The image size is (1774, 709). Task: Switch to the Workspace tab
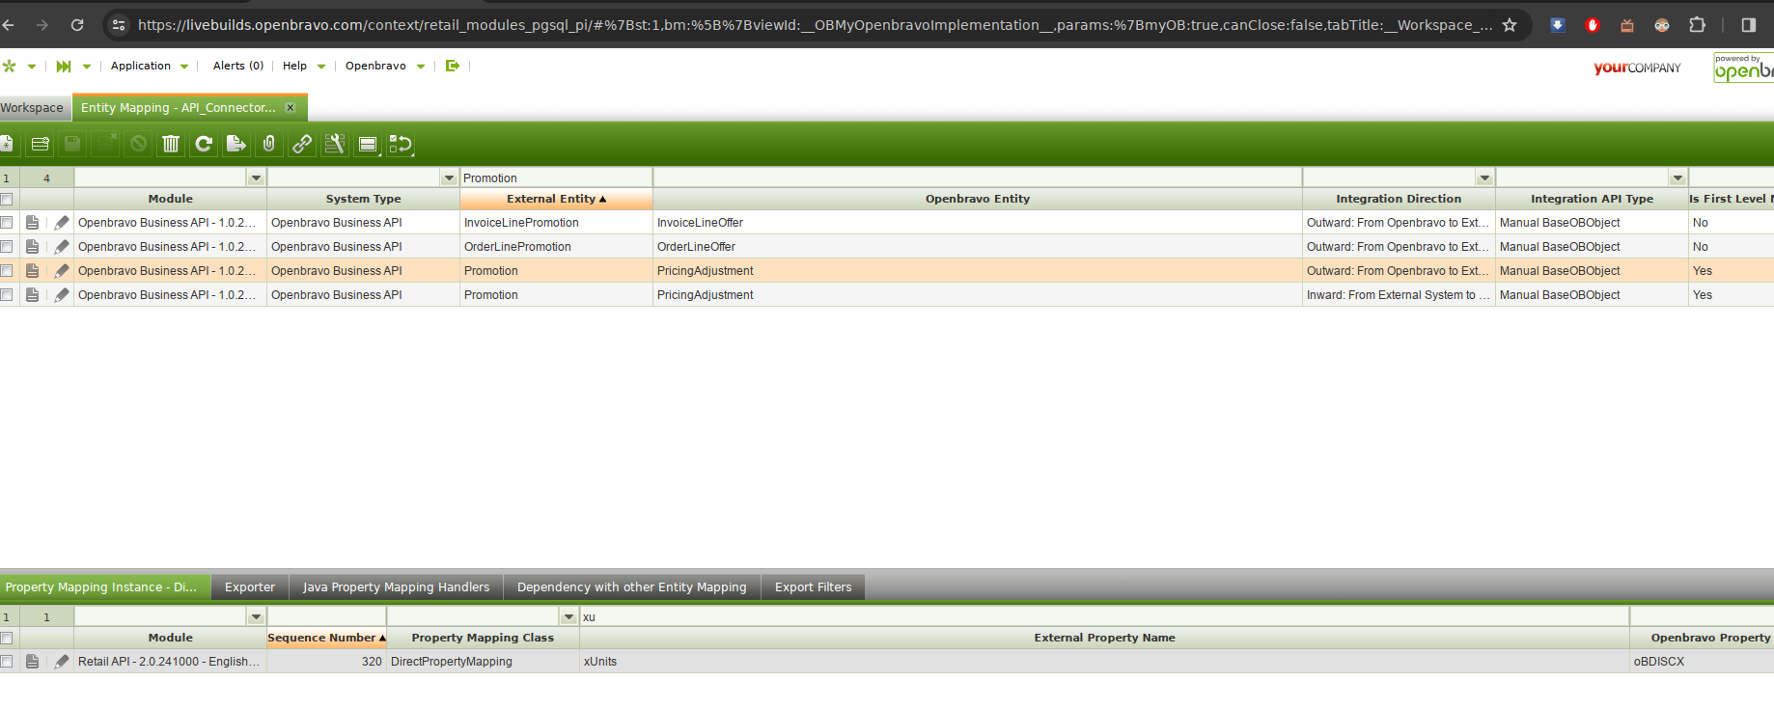coord(33,108)
